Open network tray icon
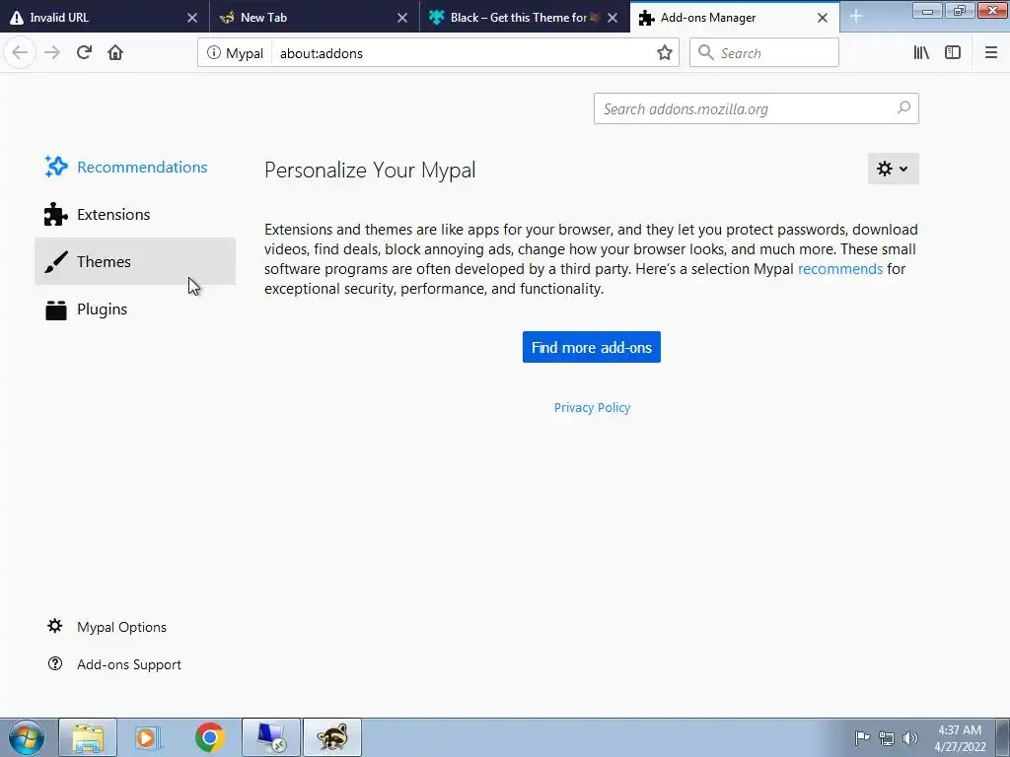Screen dimensions: 1010x757 click(887, 738)
